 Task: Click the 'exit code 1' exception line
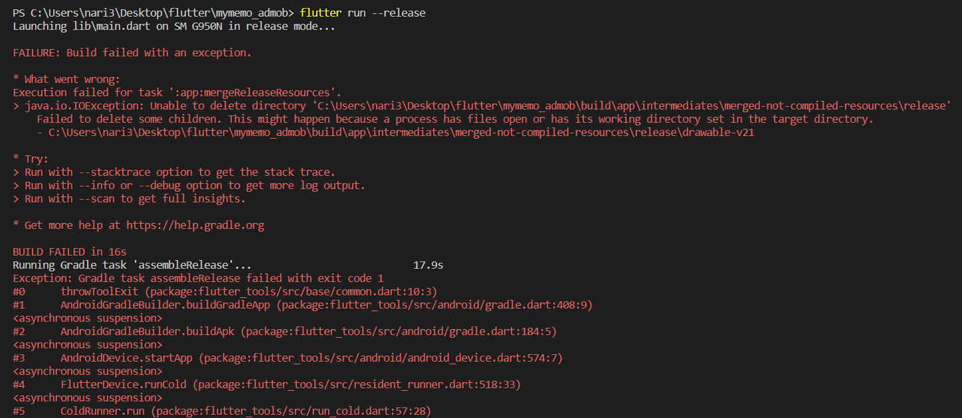198,279
